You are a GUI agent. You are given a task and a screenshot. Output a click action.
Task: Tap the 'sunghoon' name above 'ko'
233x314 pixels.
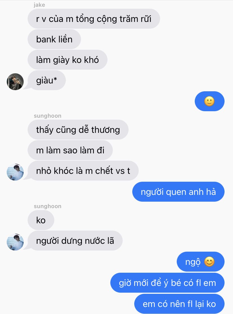coord(48,206)
